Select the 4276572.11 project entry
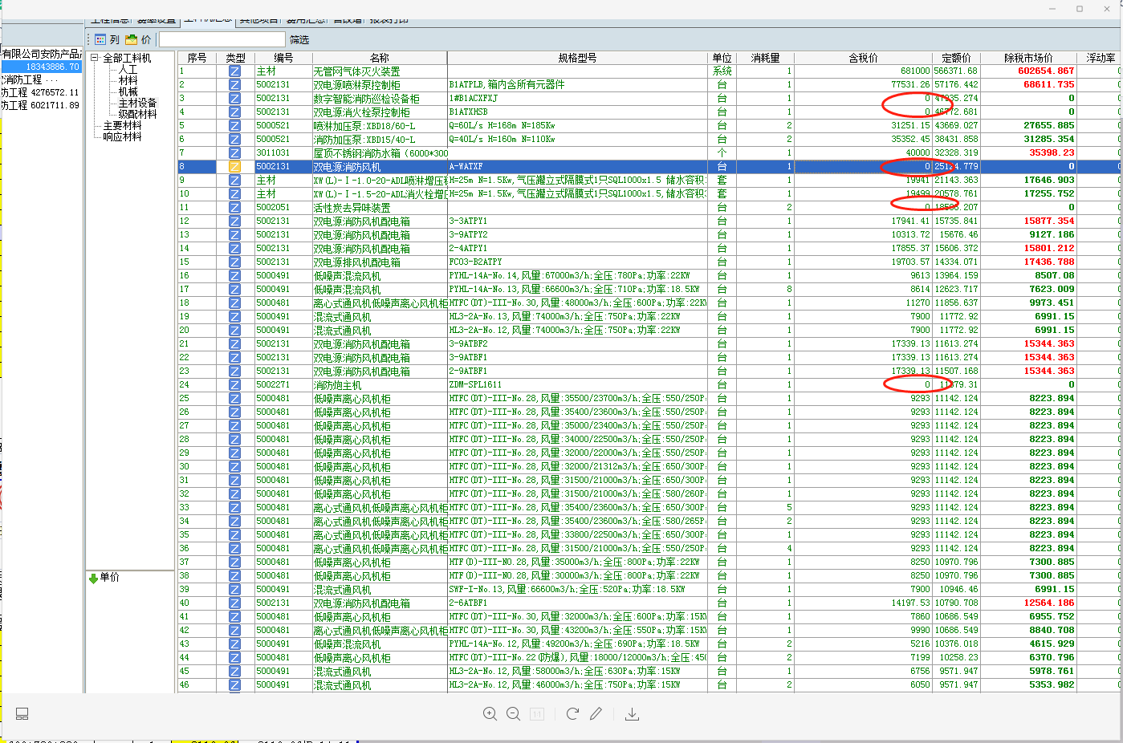Image resolution: width=1123 pixels, height=743 pixels. click(40, 92)
